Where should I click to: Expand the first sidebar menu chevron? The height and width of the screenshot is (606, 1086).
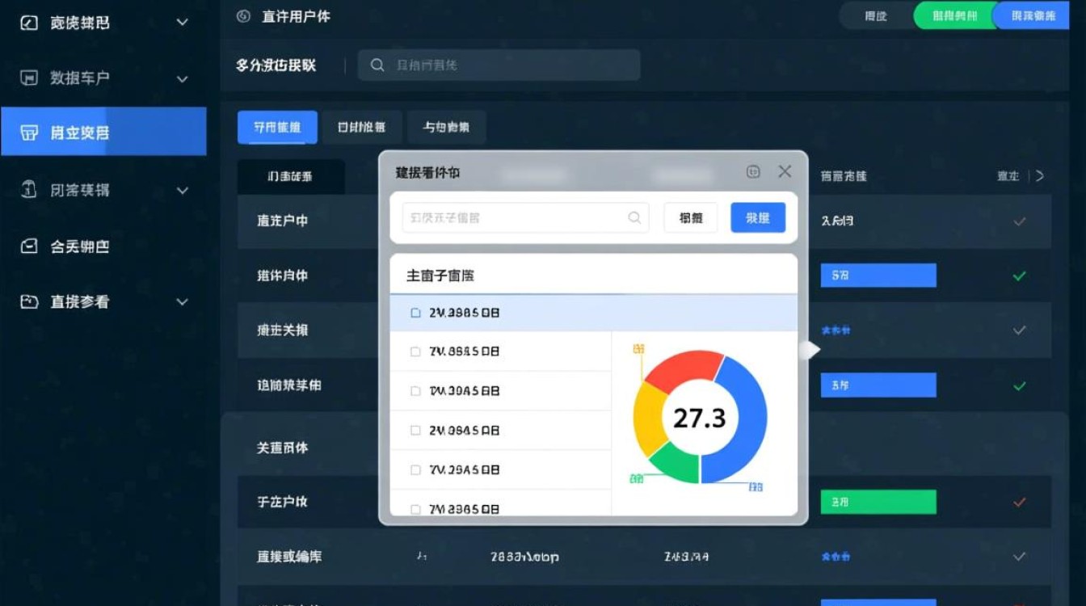click(183, 23)
